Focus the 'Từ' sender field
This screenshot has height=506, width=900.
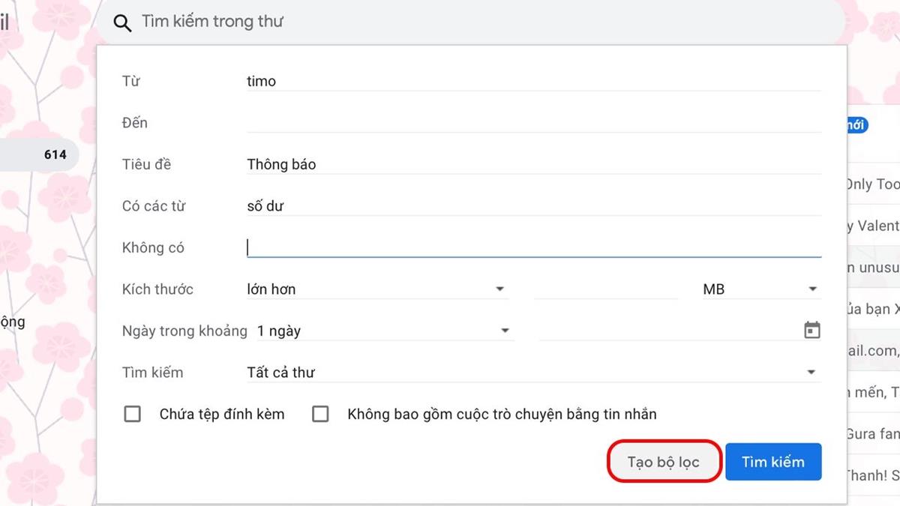coord(532,81)
